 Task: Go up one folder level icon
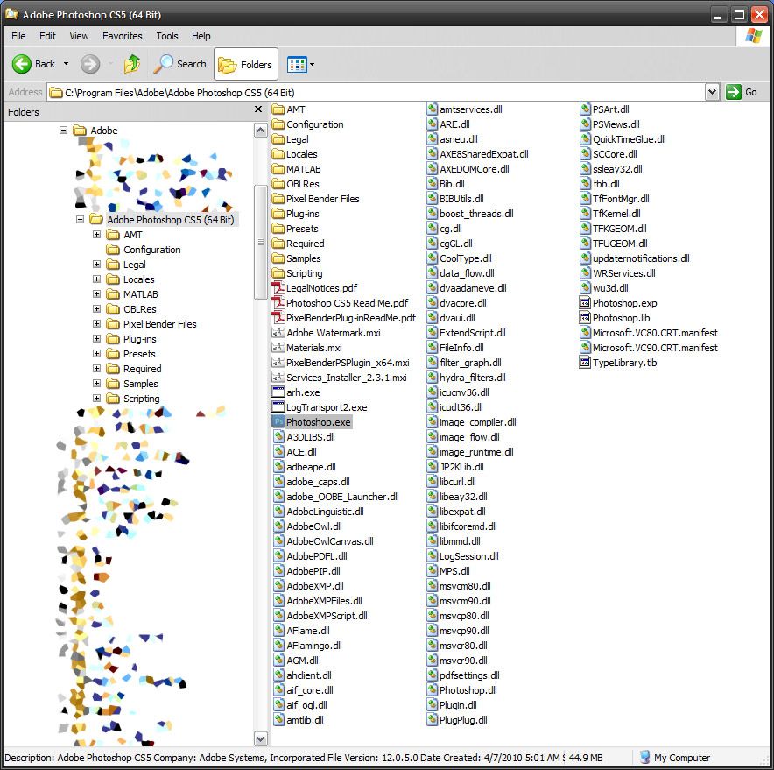pos(132,64)
